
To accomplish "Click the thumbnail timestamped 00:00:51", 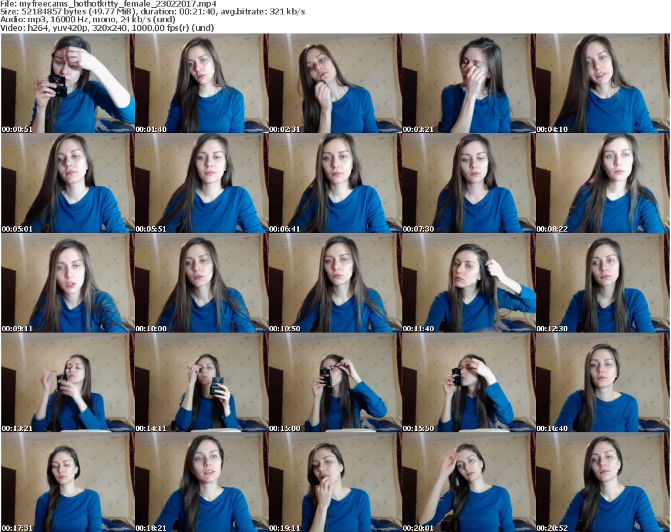I will click(68, 83).
